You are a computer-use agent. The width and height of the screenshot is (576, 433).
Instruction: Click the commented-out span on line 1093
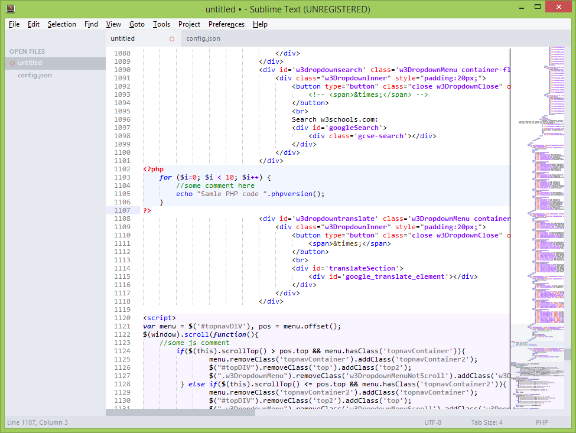click(x=368, y=95)
